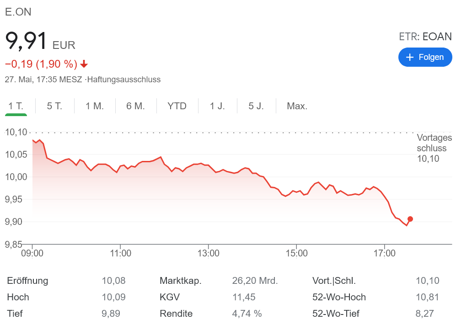Click the E.ON company title
The image size is (456, 325).
click(18, 12)
